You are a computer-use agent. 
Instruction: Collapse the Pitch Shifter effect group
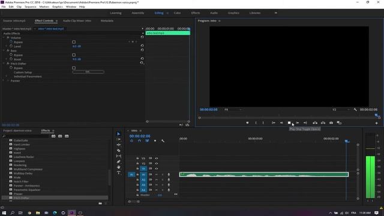(4, 64)
